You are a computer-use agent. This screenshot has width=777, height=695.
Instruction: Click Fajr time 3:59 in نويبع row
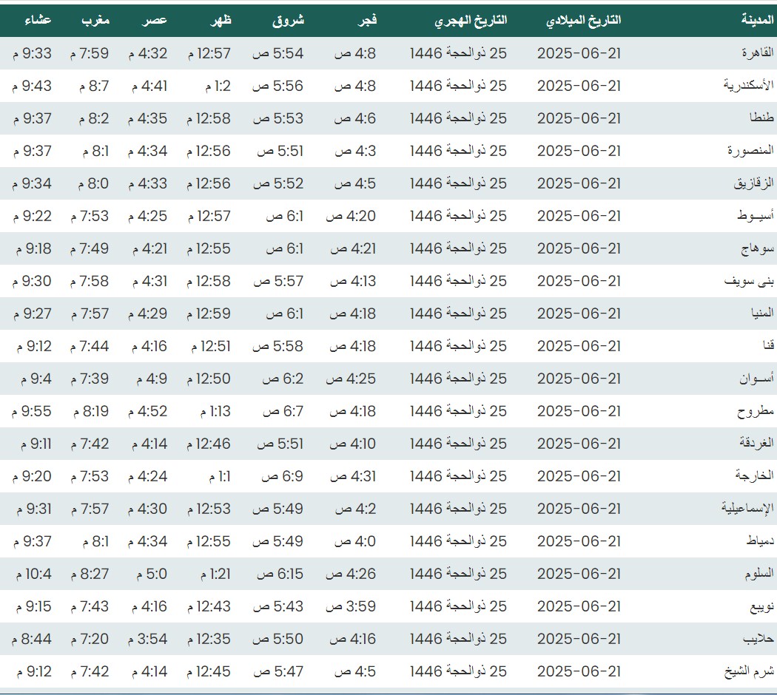point(351,606)
